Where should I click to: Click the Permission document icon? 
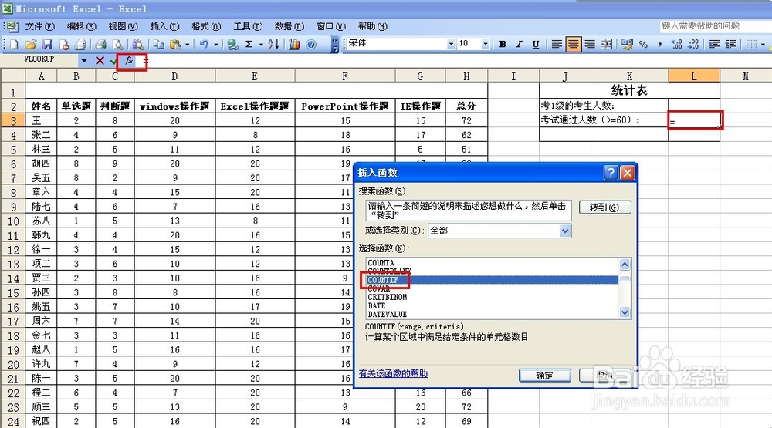(x=63, y=44)
